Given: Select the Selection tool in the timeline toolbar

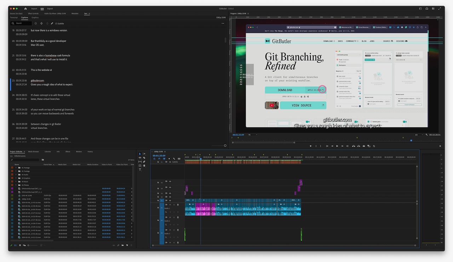Looking at the screenshot, I should point(140,154).
